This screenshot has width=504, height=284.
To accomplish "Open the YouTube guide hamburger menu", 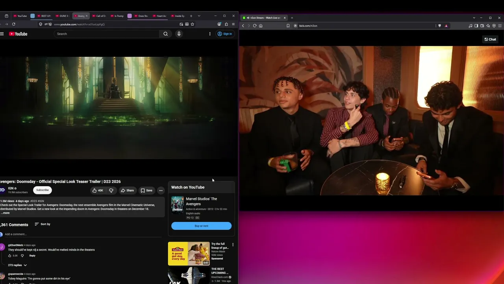I will [x=2, y=34].
